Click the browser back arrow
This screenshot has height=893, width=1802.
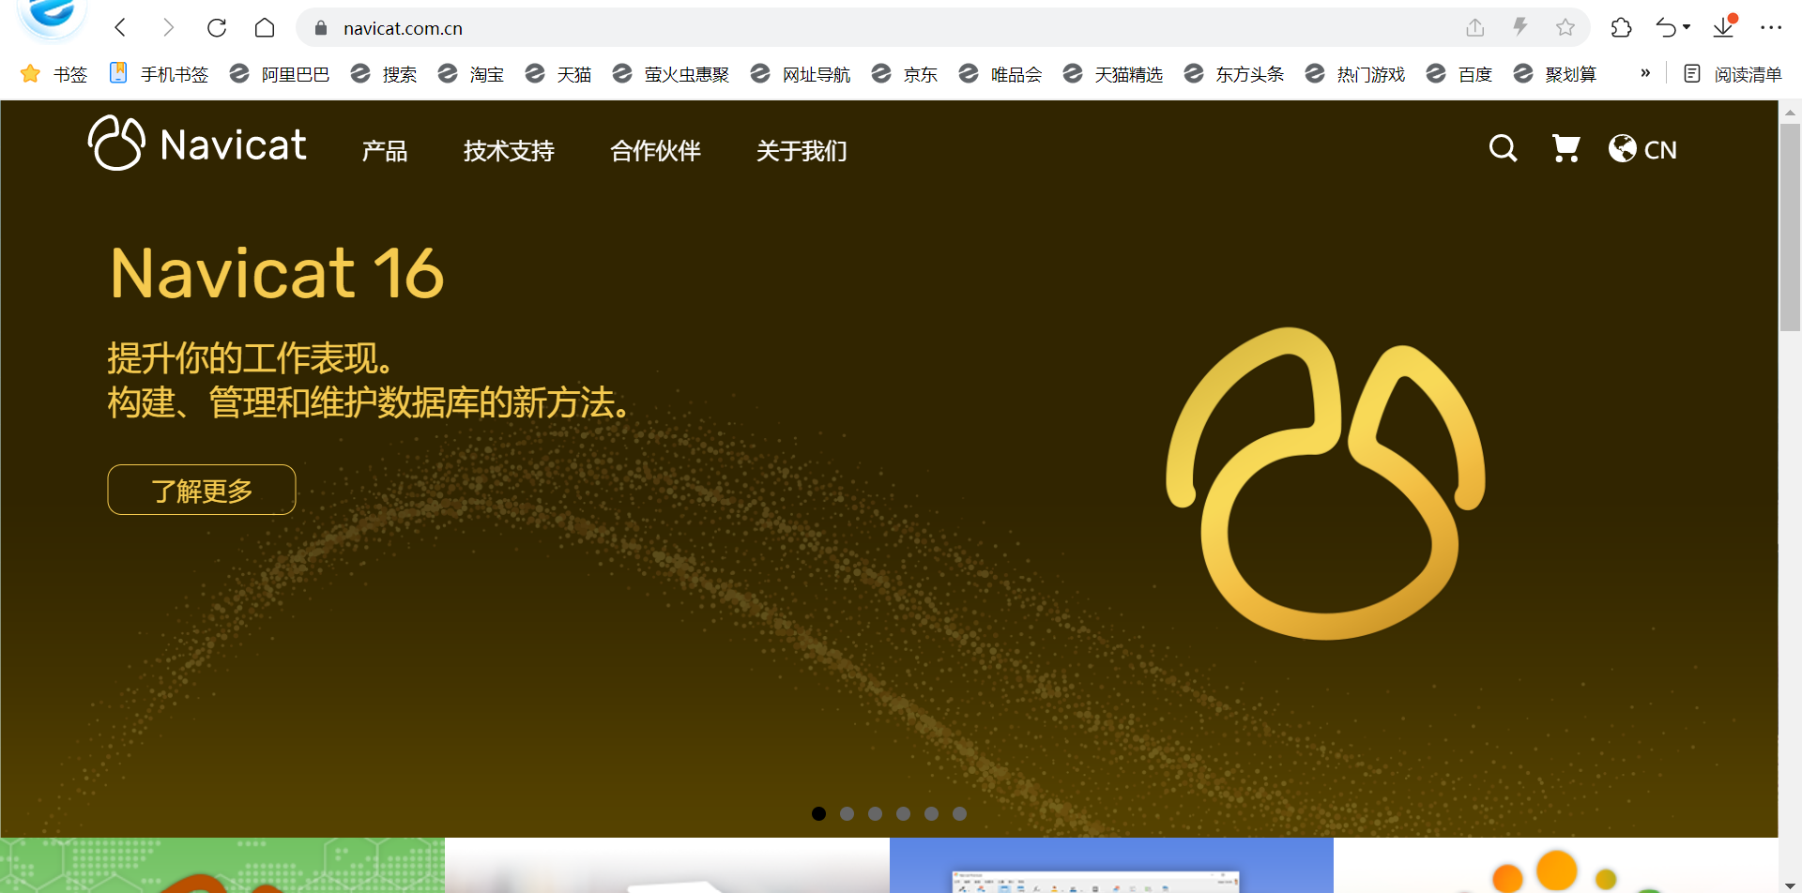coord(120,27)
